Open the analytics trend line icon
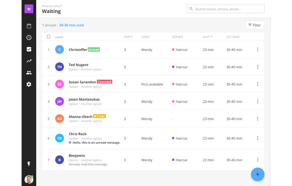 [29, 61]
